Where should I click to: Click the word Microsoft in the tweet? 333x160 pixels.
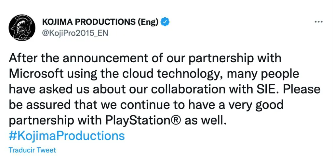point(36,74)
